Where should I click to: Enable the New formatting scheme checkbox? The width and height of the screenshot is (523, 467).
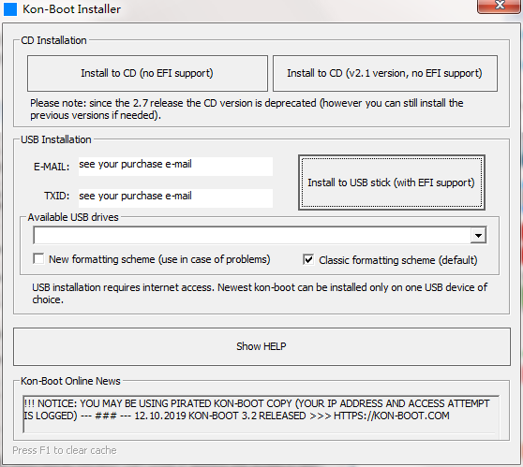point(38,259)
